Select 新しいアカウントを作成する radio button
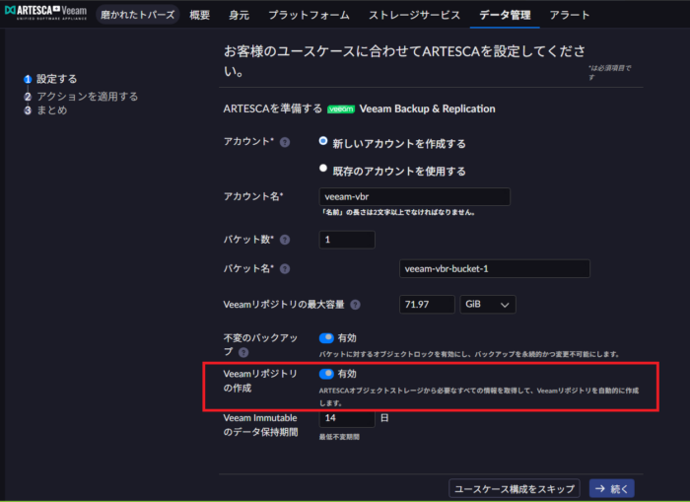The width and height of the screenshot is (690, 502). coord(323,141)
